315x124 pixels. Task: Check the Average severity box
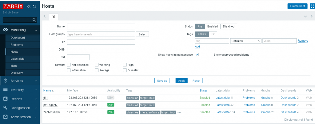coord(97,70)
